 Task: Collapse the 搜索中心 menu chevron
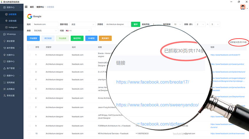[x=20, y=7]
